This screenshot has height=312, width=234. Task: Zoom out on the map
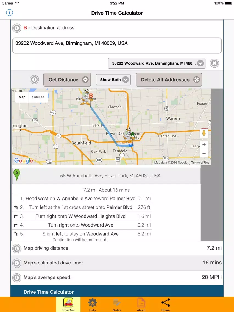click(x=204, y=153)
